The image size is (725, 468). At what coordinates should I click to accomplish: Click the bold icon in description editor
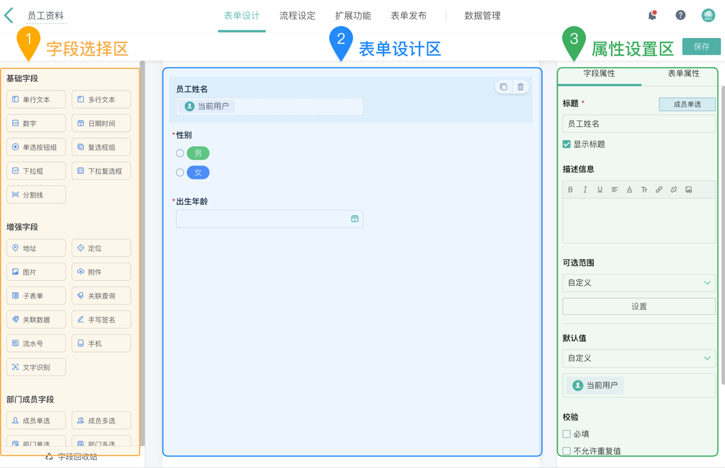coord(570,190)
